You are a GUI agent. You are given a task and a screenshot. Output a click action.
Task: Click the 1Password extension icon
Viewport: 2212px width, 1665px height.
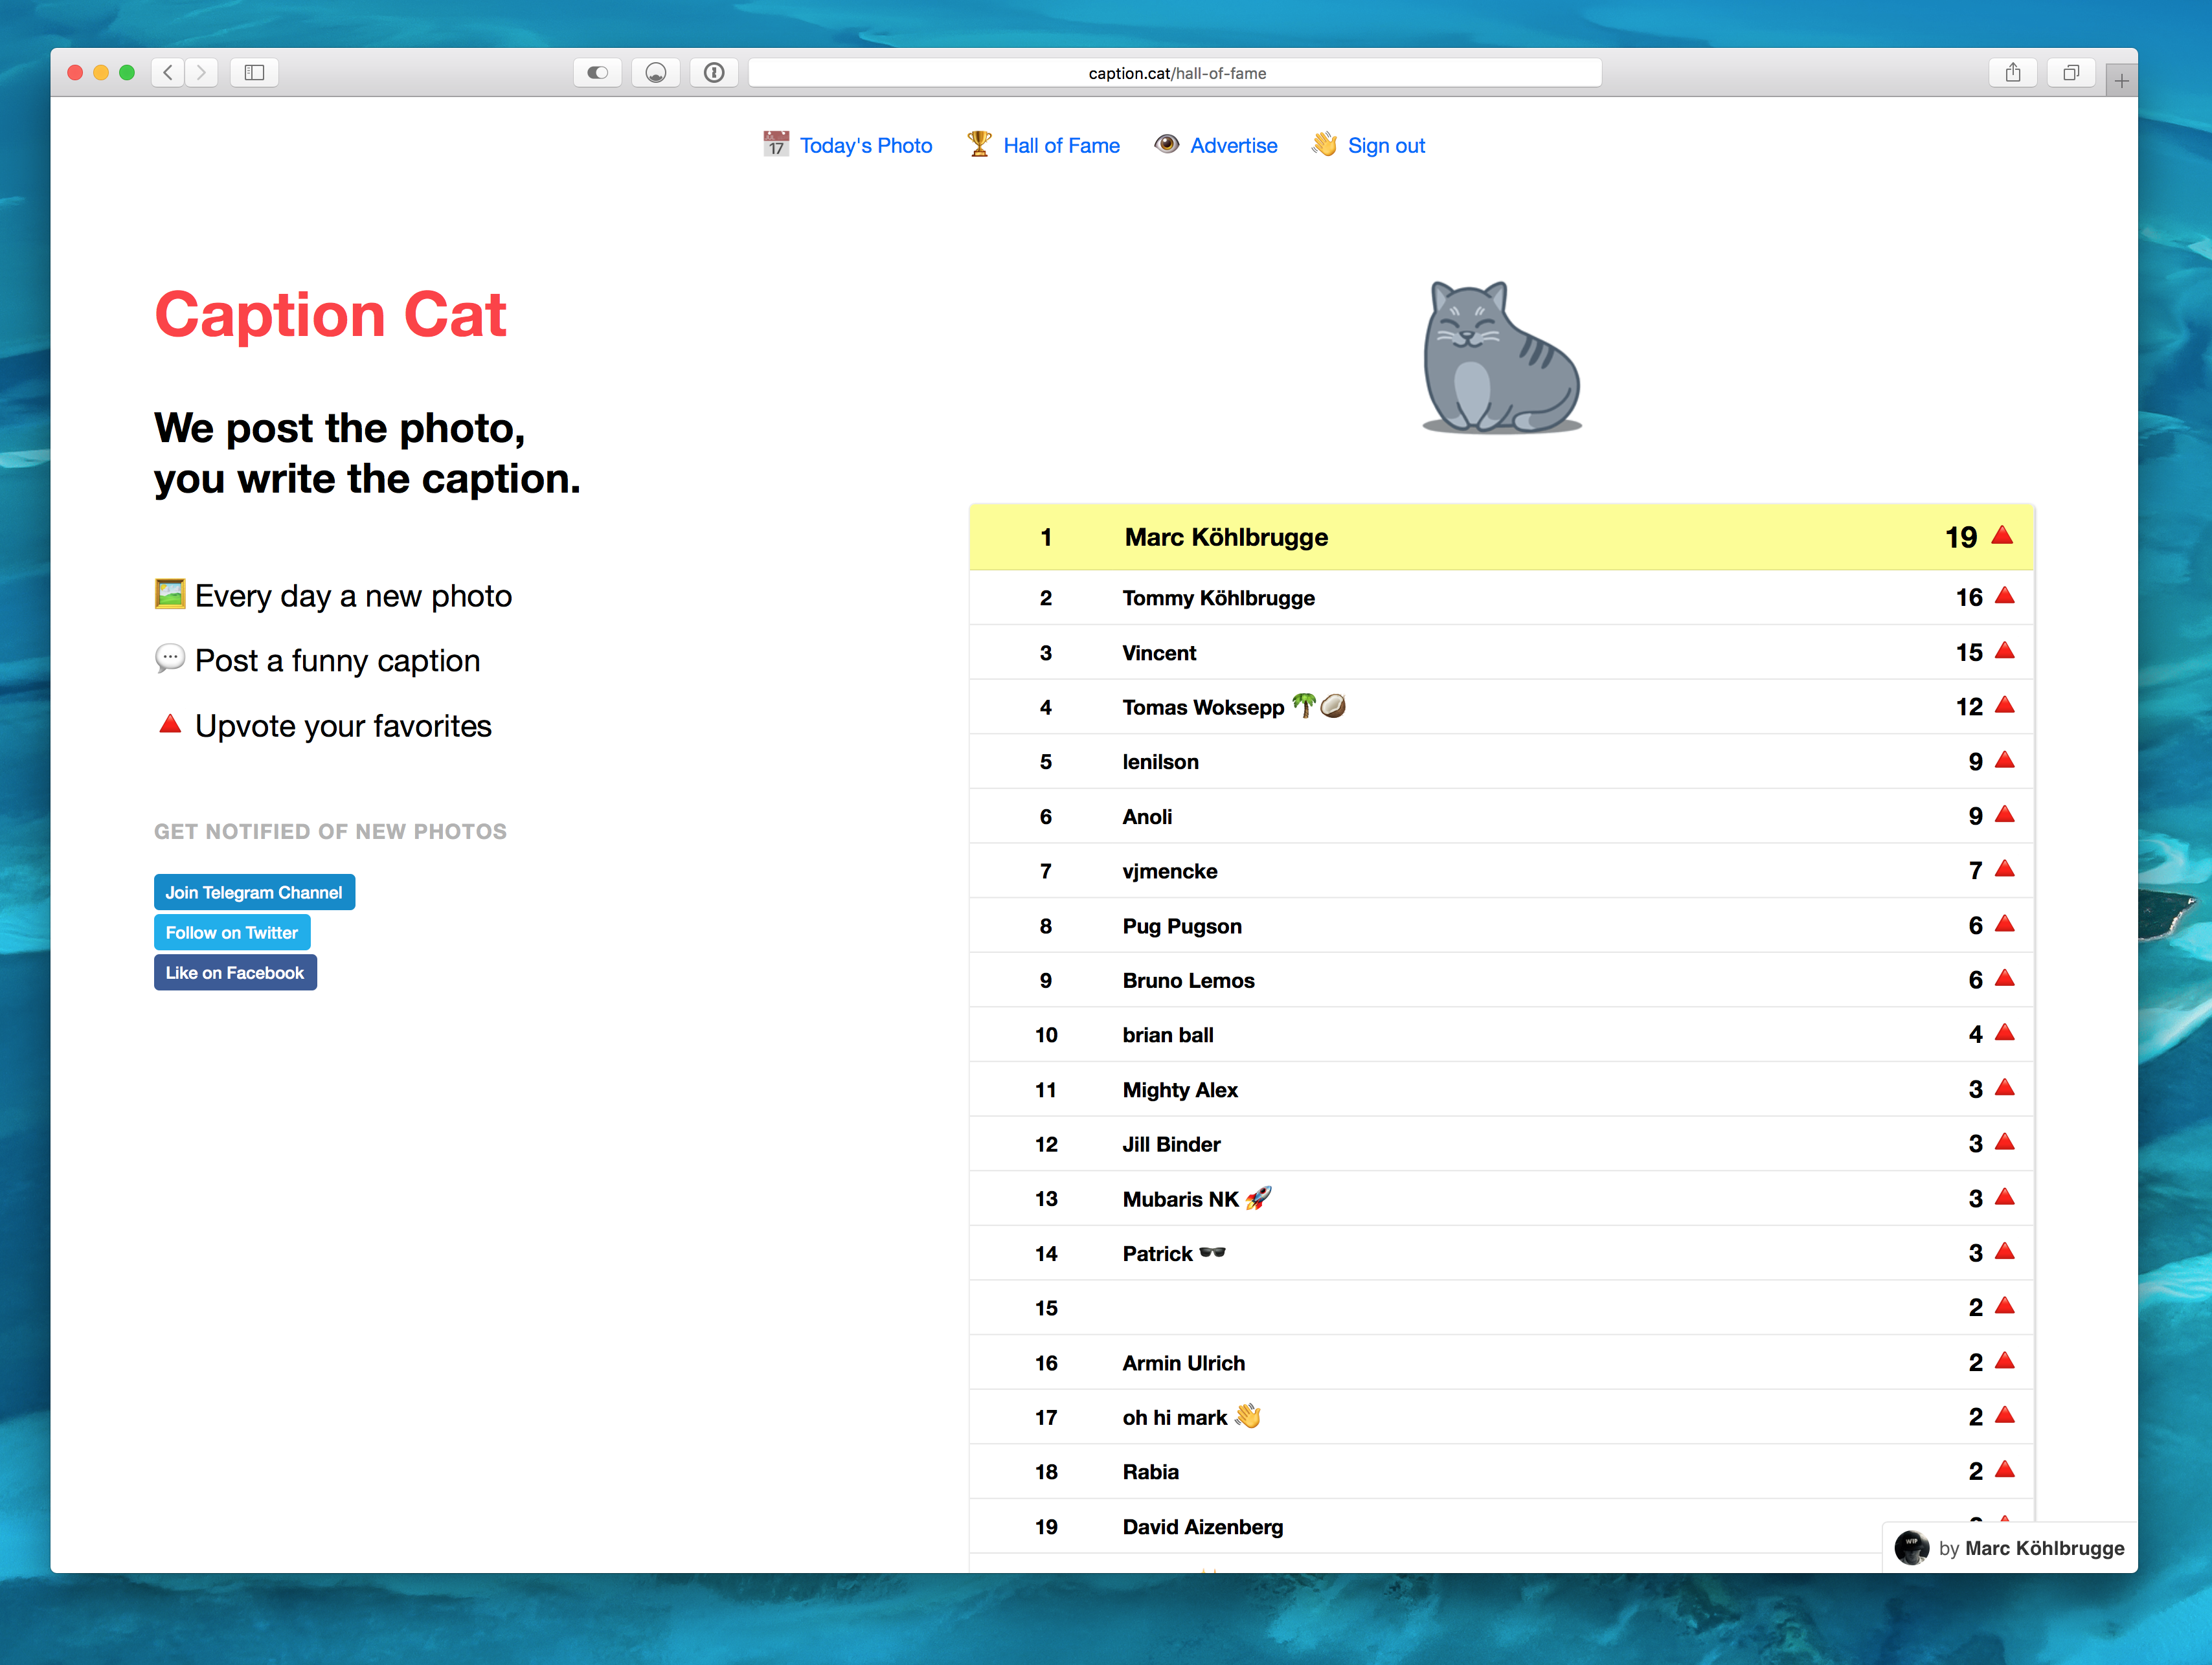click(x=713, y=72)
